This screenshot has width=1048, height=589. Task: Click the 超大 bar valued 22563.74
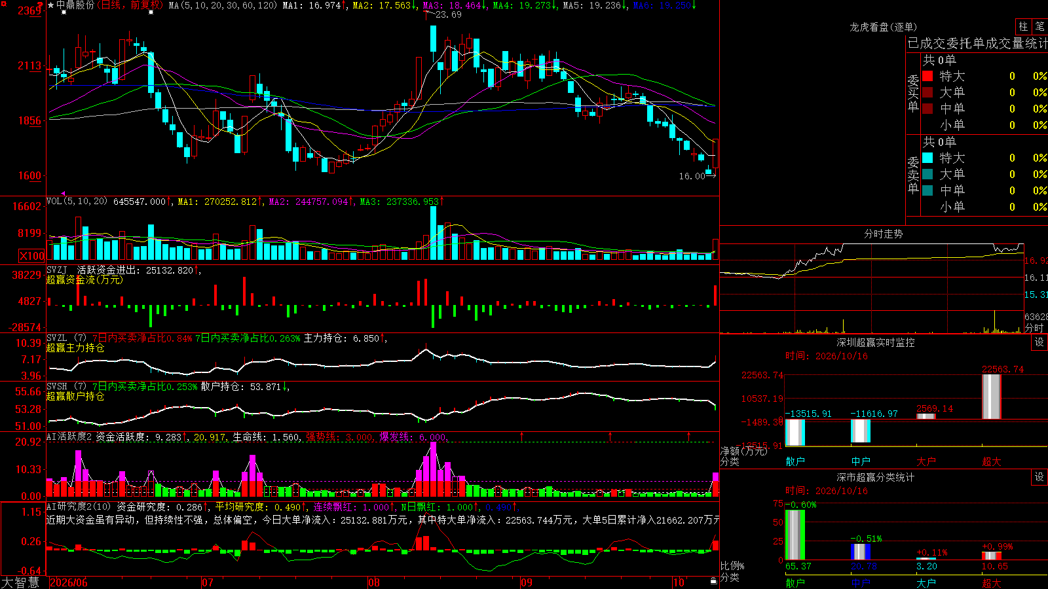pos(992,397)
